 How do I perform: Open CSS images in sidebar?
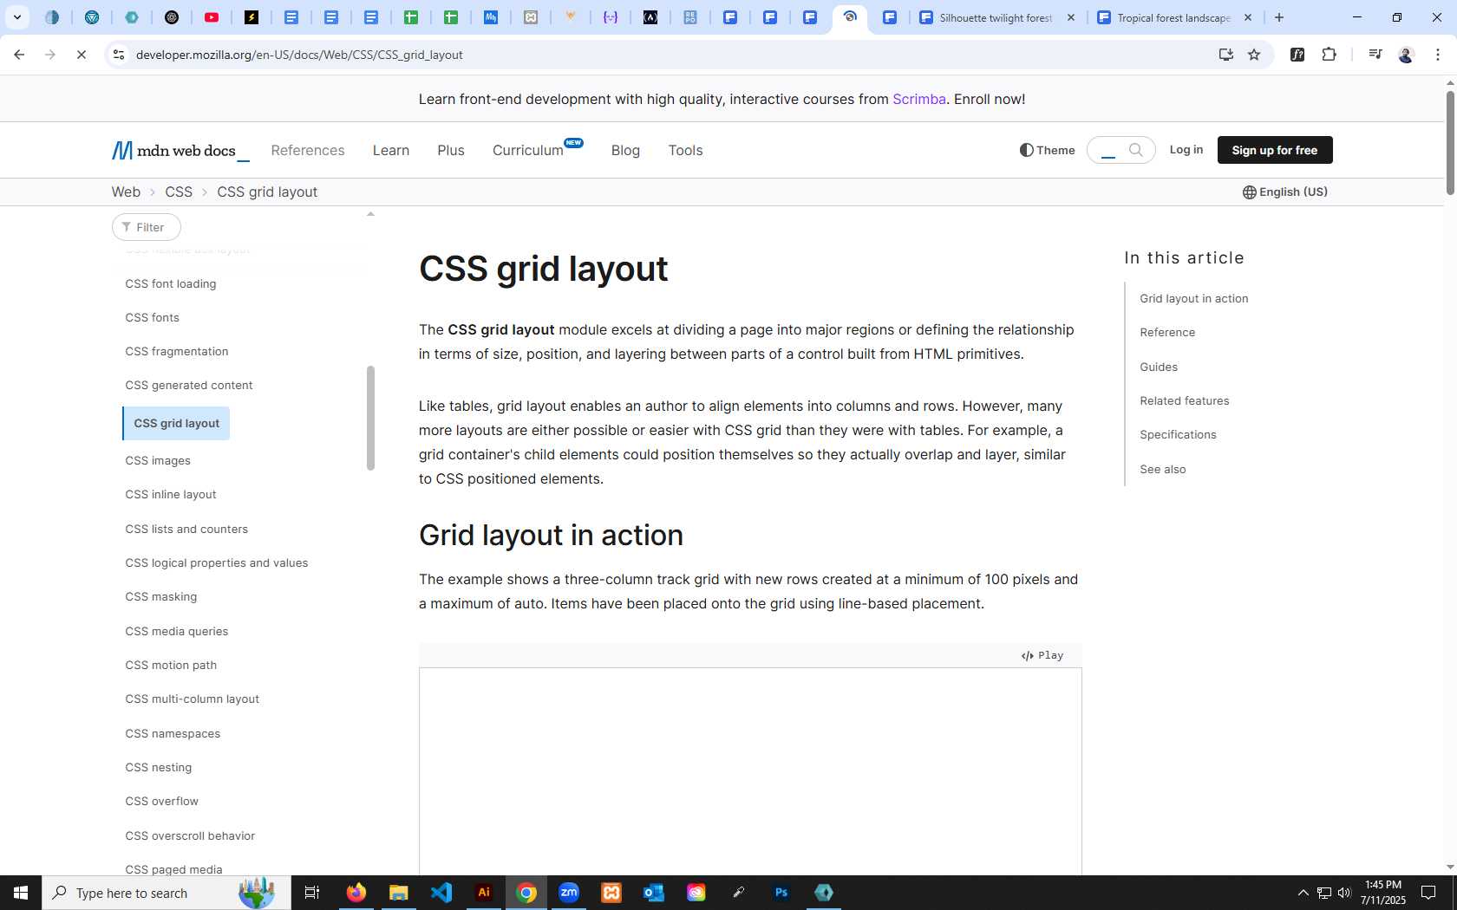[x=158, y=460]
